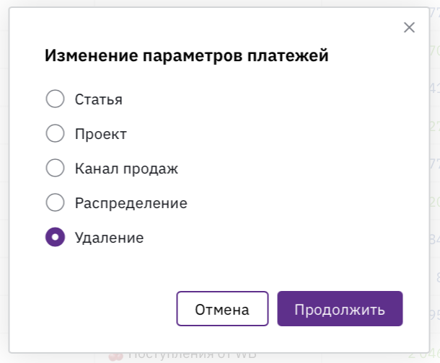Enable the Распределение radio circle
The image size is (440, 363).
pos(55,202)
